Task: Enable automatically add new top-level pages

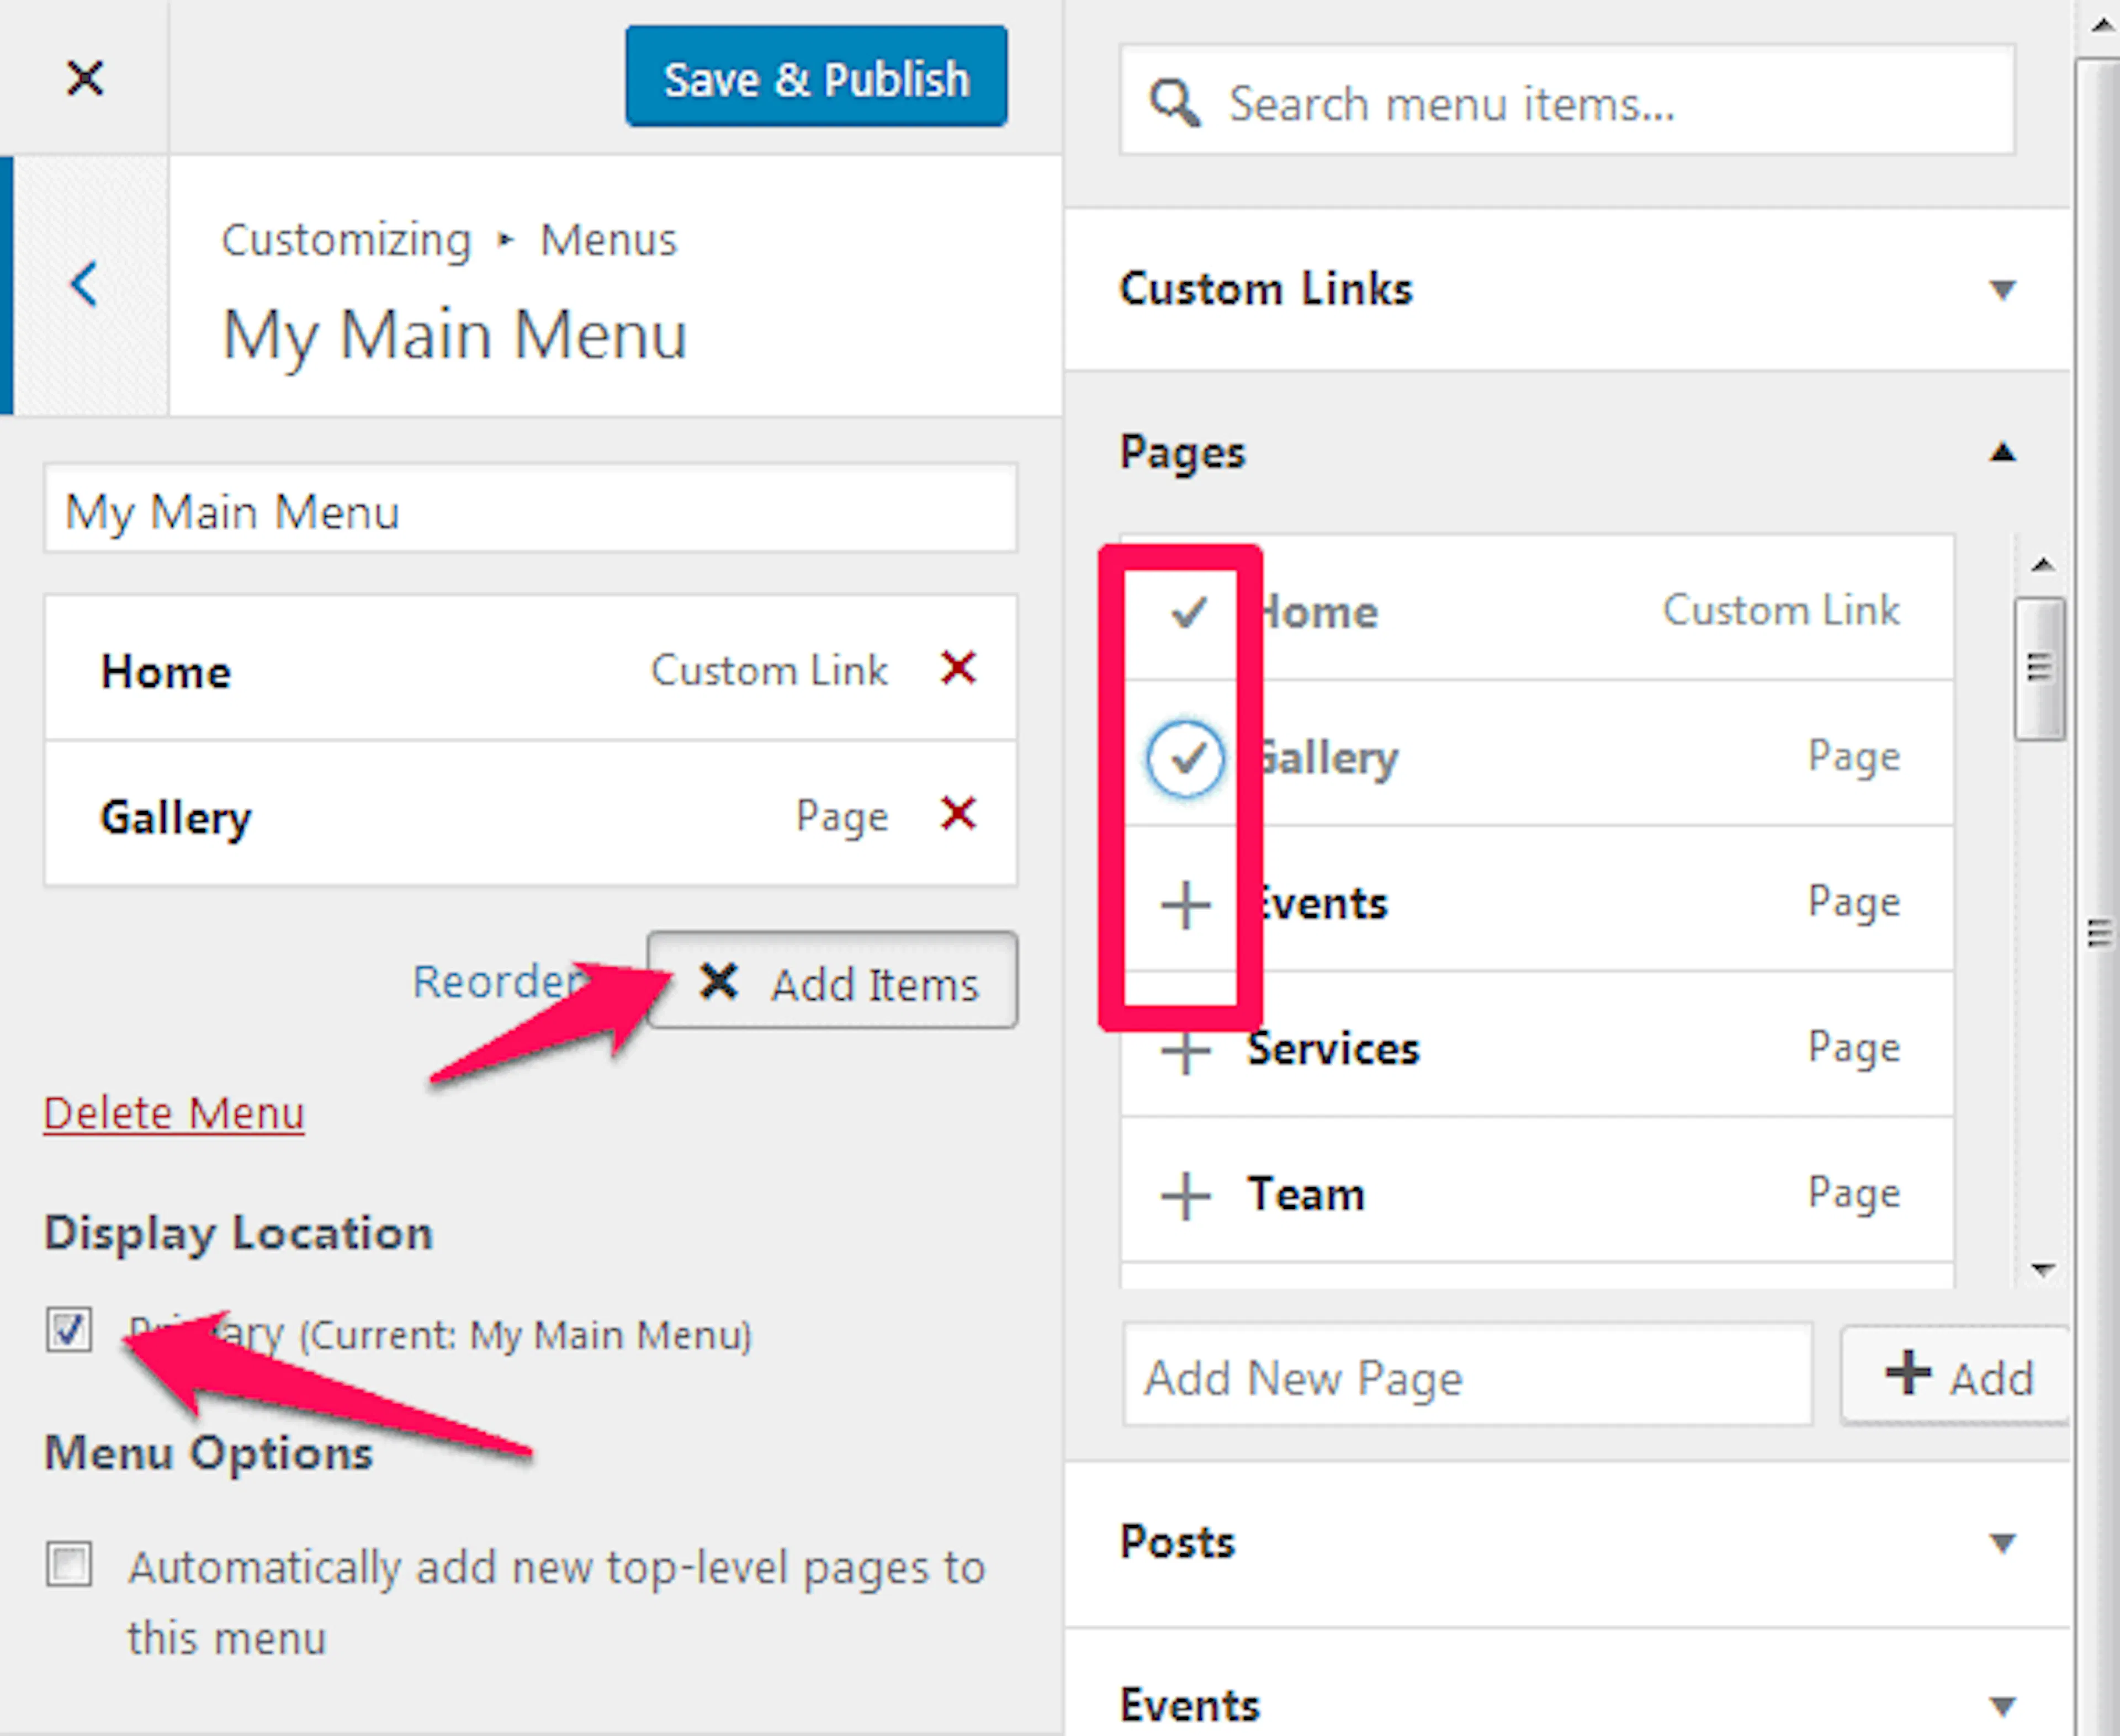Action: coord(69,1564)
